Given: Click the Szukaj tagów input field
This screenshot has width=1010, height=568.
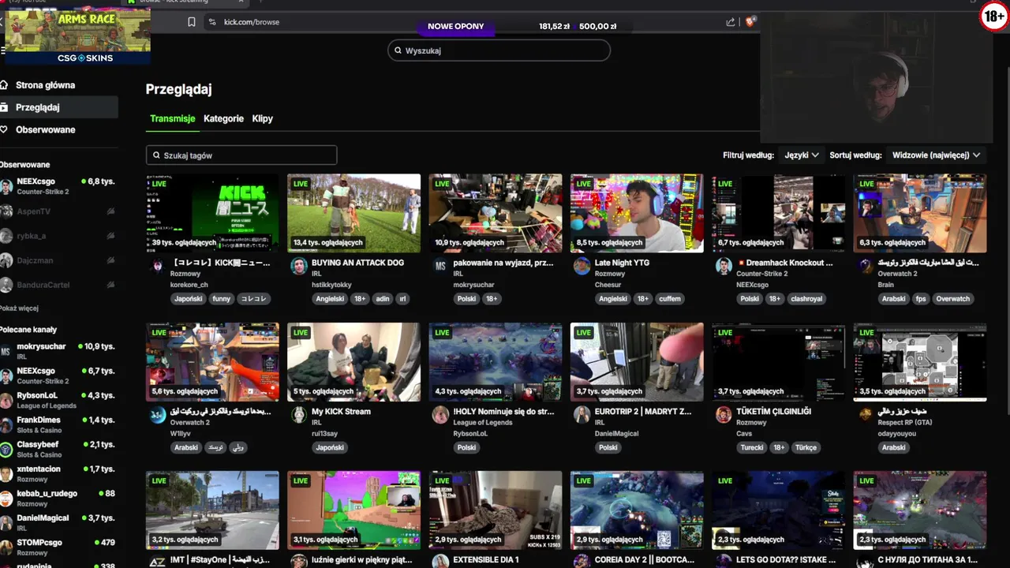Looking at the screenshot, I should pyautogui.click(x=241, y=155).
